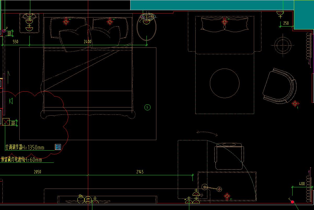Select the red filled circle at bottom right

pyautogui.click(x=292, y=202)
